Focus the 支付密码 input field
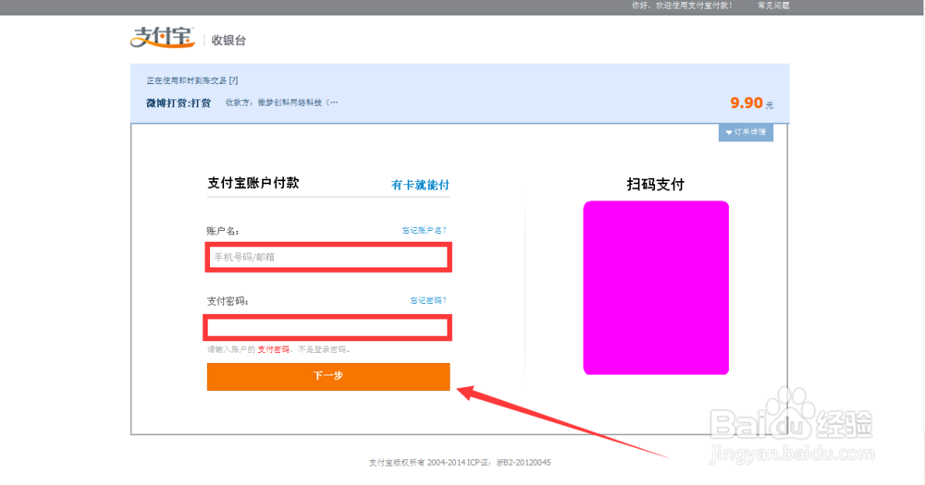The width and height of the screenshot is (925, 485). coord(328,328)
